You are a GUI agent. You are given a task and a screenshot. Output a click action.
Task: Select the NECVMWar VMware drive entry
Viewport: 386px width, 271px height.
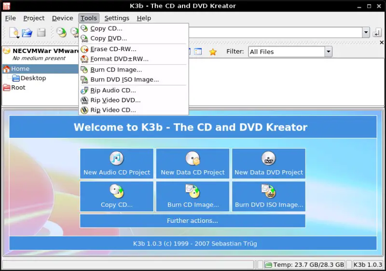coord(41,54)
